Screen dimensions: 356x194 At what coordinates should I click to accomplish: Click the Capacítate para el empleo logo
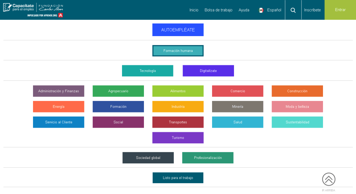19,7
